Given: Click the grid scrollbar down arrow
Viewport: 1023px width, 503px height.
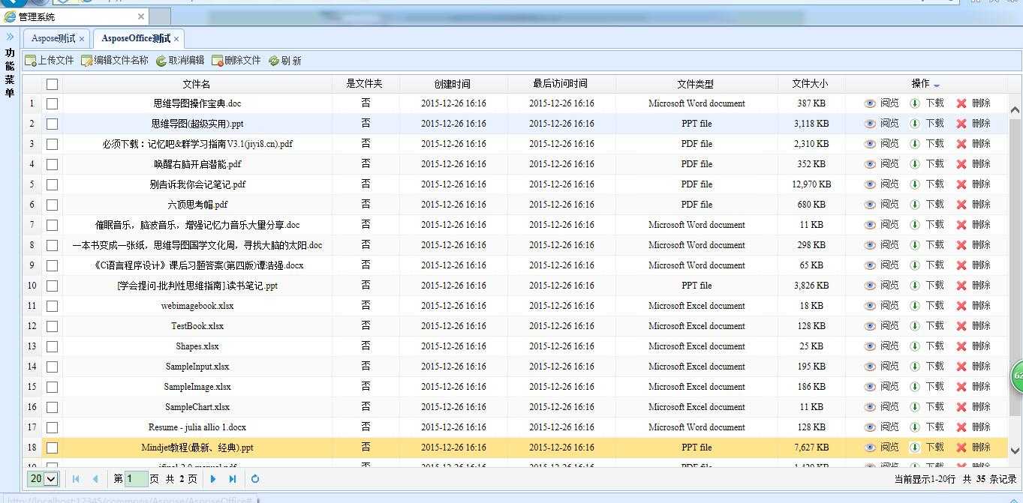Looking at the screenshot, I should pos(1015,451).
